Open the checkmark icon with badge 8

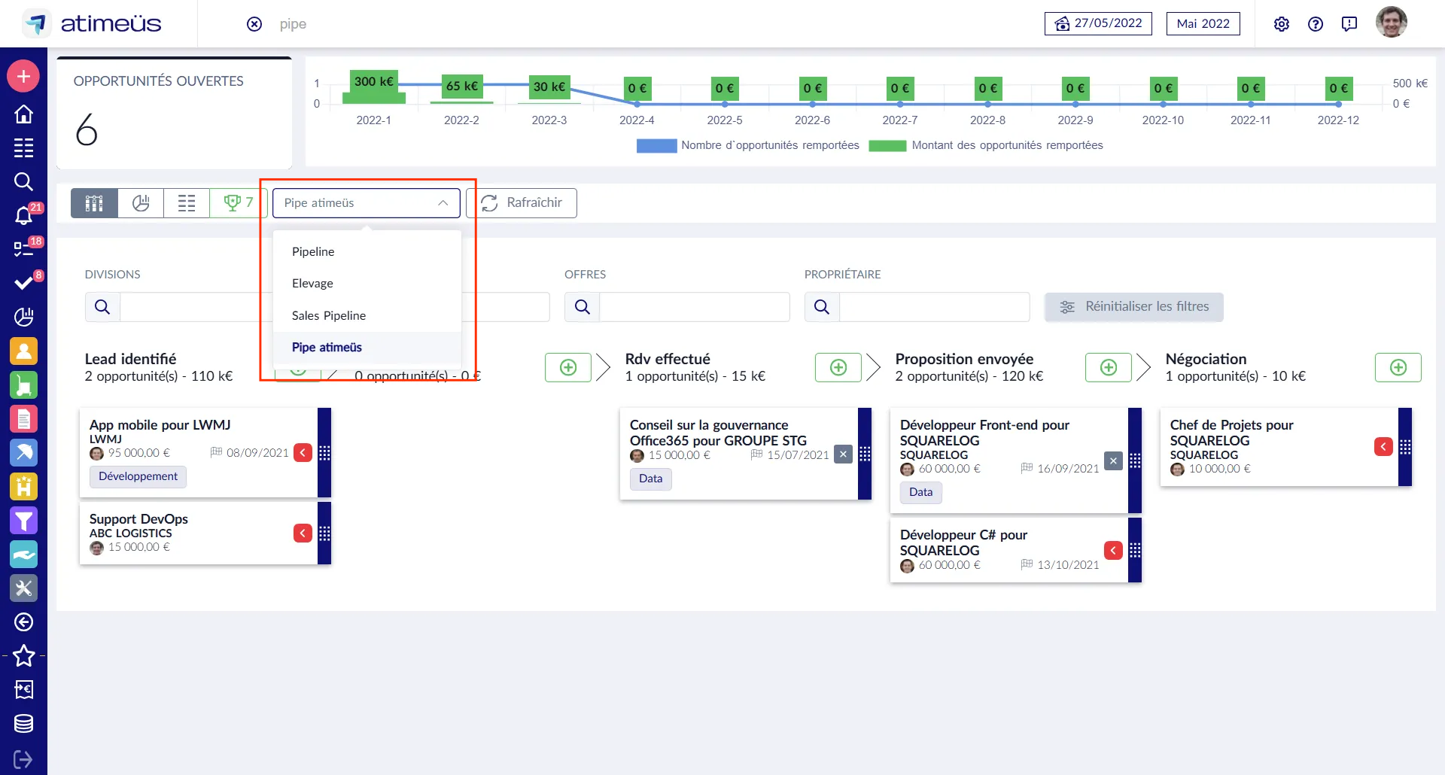pos(23,283)
